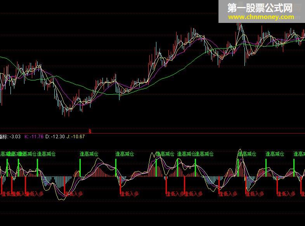Select the 指标: -3.03 readout label
The width and height of the screenshot is (305, 226).
coord(10,137)
